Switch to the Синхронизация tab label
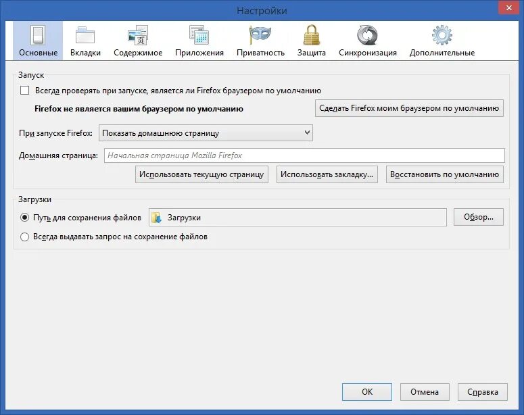Viewport: 524px width, 415px height. click(x=368, y=53)
